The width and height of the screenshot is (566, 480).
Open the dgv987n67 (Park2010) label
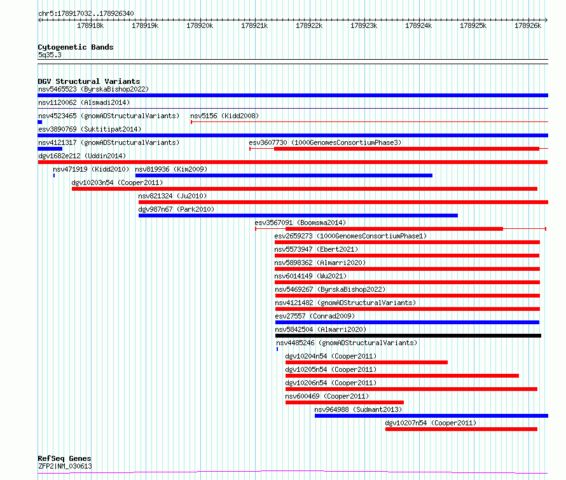[x=176, y=209]
